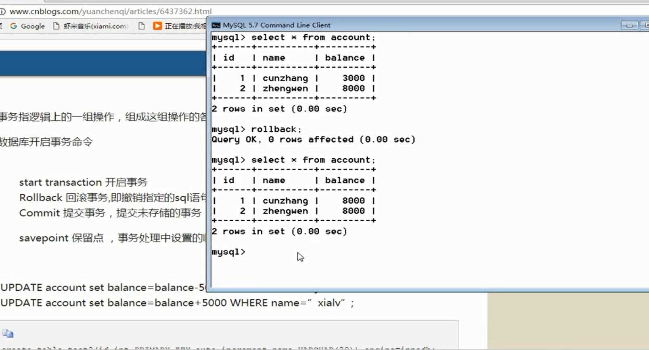Click the MySQL 5.7 Command Line Client title

276,25
